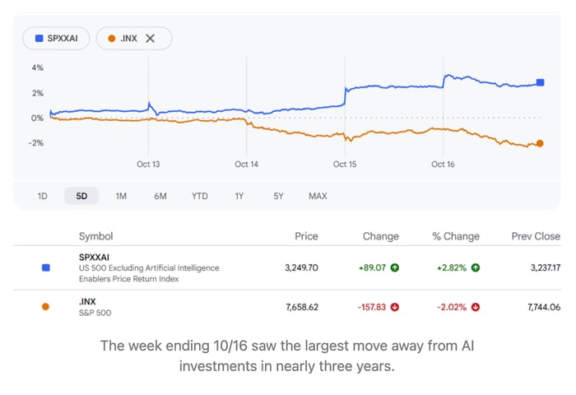This screenshot has width=576, height=395.
Task: Click red down arrow beside -2.02%
Action: coord(476,307)
